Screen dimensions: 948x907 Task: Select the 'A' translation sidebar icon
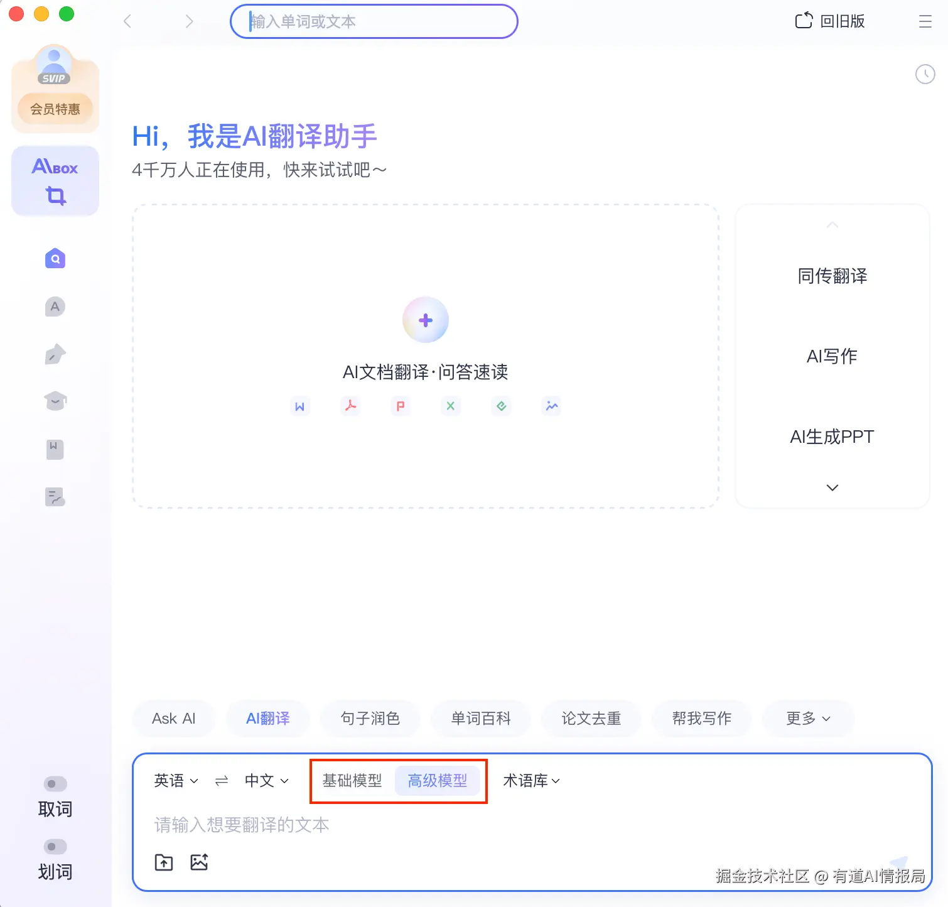click(x=55, y=307)
